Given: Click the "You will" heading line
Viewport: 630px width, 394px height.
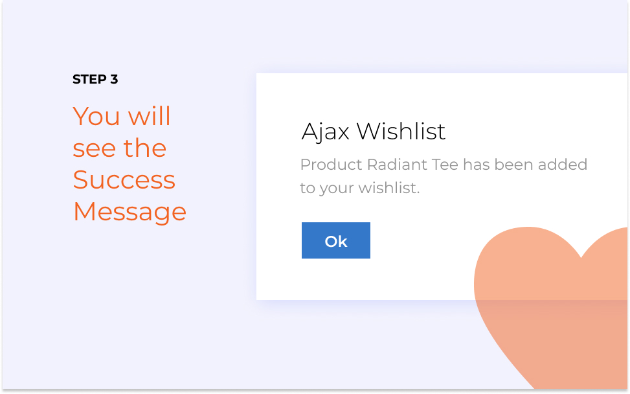Looking at the screenshot, I should click(122, 116).
